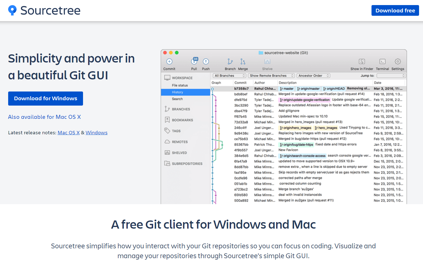This screenshot has width=423, height=270.
Task: Click origin/search-console-access branch label
Action: [302, 156]
